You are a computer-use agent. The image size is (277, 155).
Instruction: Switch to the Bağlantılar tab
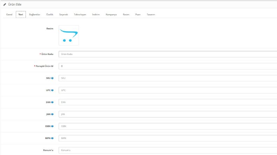point(35,15)
